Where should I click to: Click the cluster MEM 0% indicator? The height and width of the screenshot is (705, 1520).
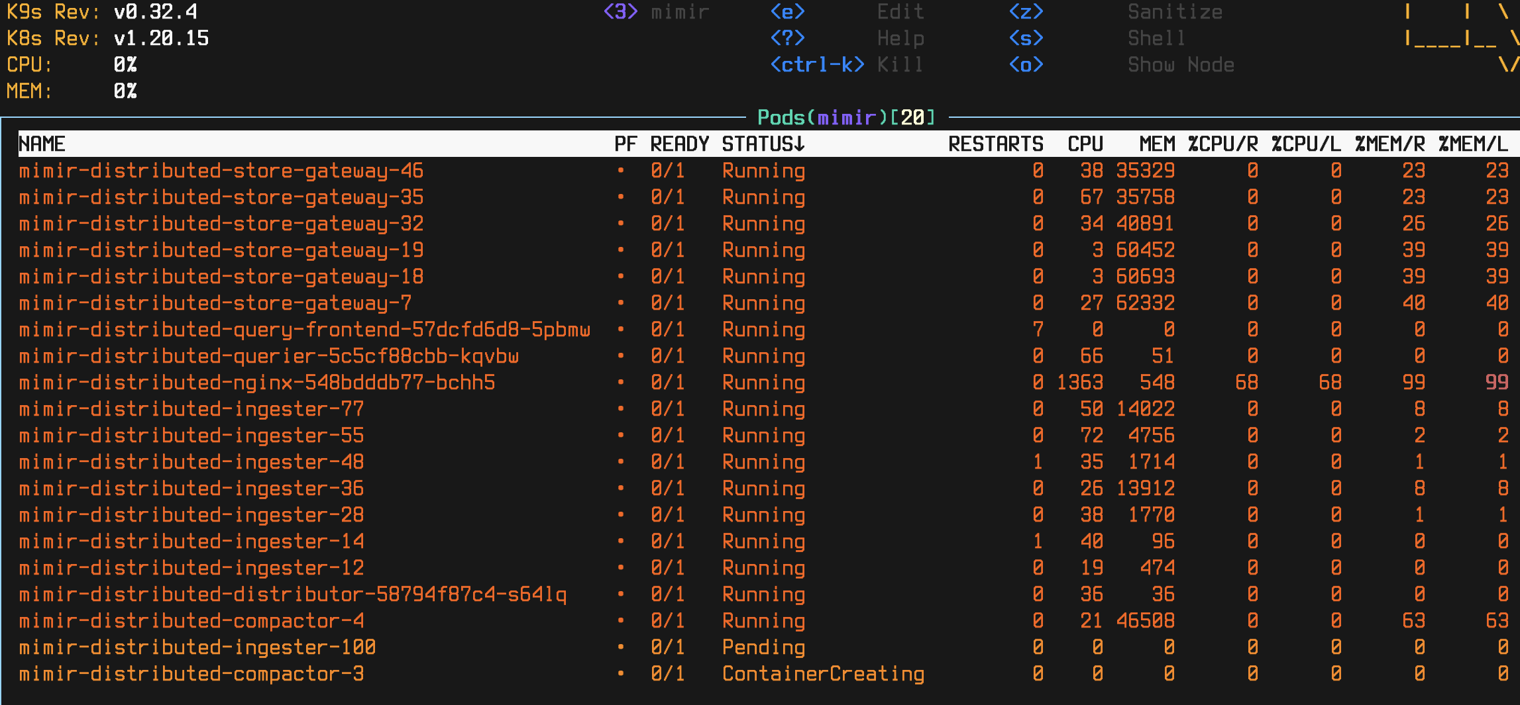72,91
